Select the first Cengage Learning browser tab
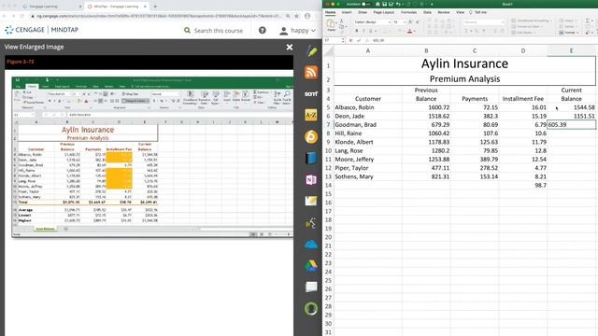598x336 pixels. (x=51, y=7)
